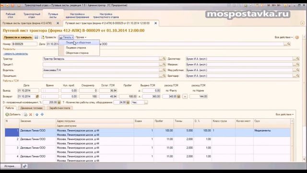Click the M+ memory icon in title bar
The image size is (307, 173).
[x=273, y=5]
